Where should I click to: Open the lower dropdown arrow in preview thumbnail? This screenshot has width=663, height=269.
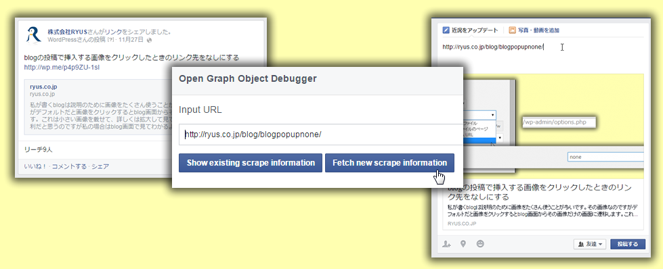(499, 138)
